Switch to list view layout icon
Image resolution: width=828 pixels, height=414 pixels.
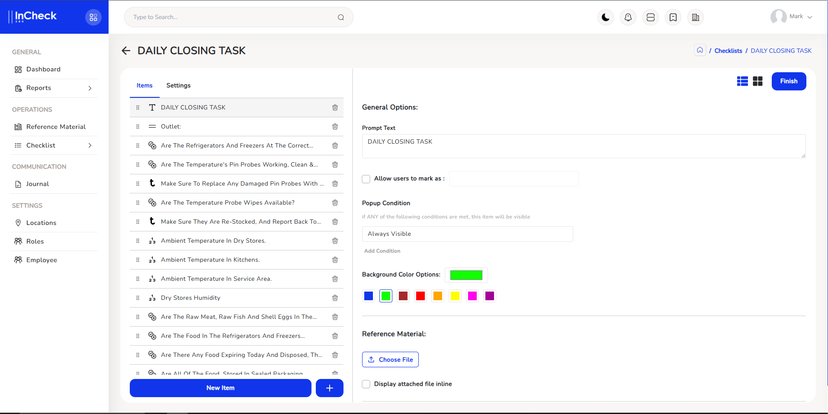742,81
